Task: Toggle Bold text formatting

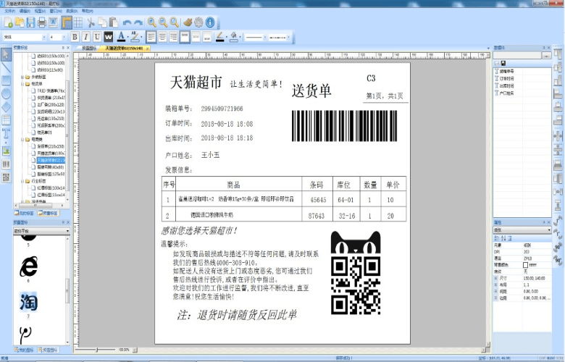Action: click(76, 36)
